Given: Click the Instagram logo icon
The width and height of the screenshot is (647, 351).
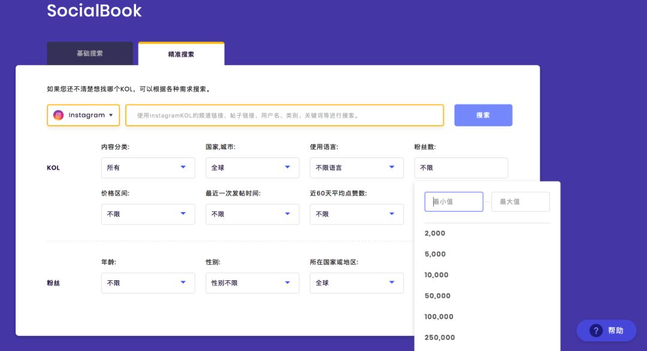Looking at the screenshot, I should click(58, 115).
